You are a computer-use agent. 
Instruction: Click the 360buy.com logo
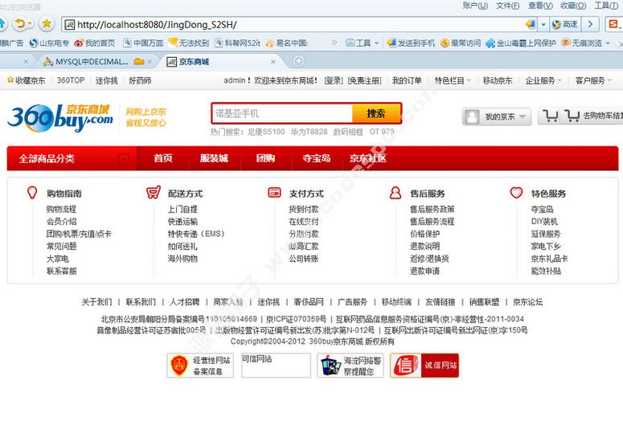(60, 116)
